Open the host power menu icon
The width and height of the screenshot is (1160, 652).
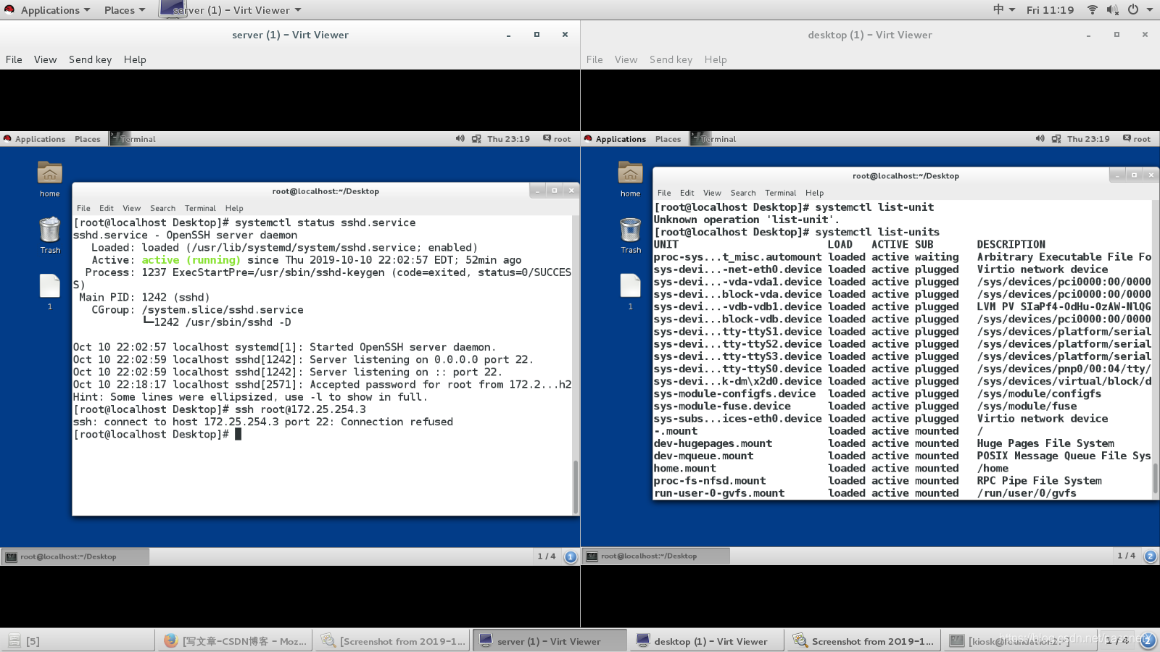coord(1133,9)
